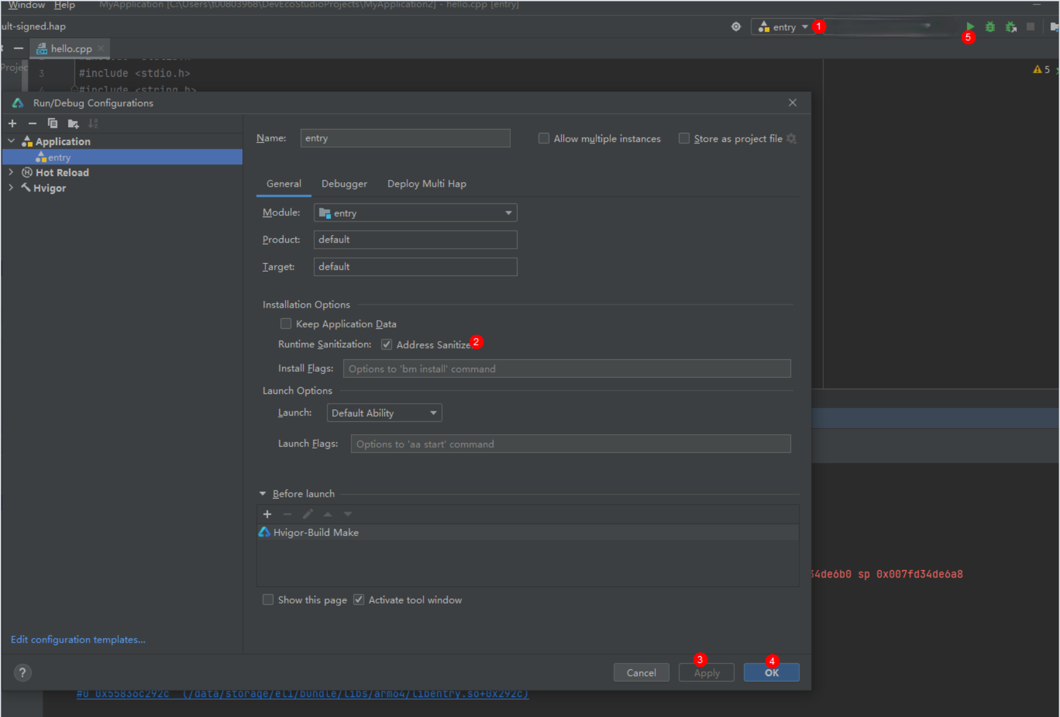The height and width of the screenshot is (717, 1060).
Task: Open Edit configuration templates link
Action: pos(78,639)
